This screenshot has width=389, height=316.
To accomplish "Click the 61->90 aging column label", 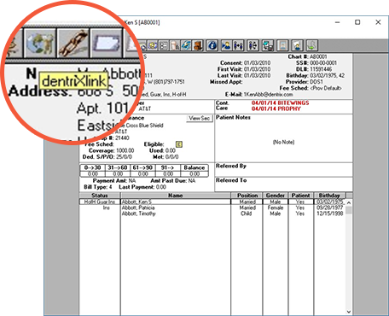I will click(142, 167).
